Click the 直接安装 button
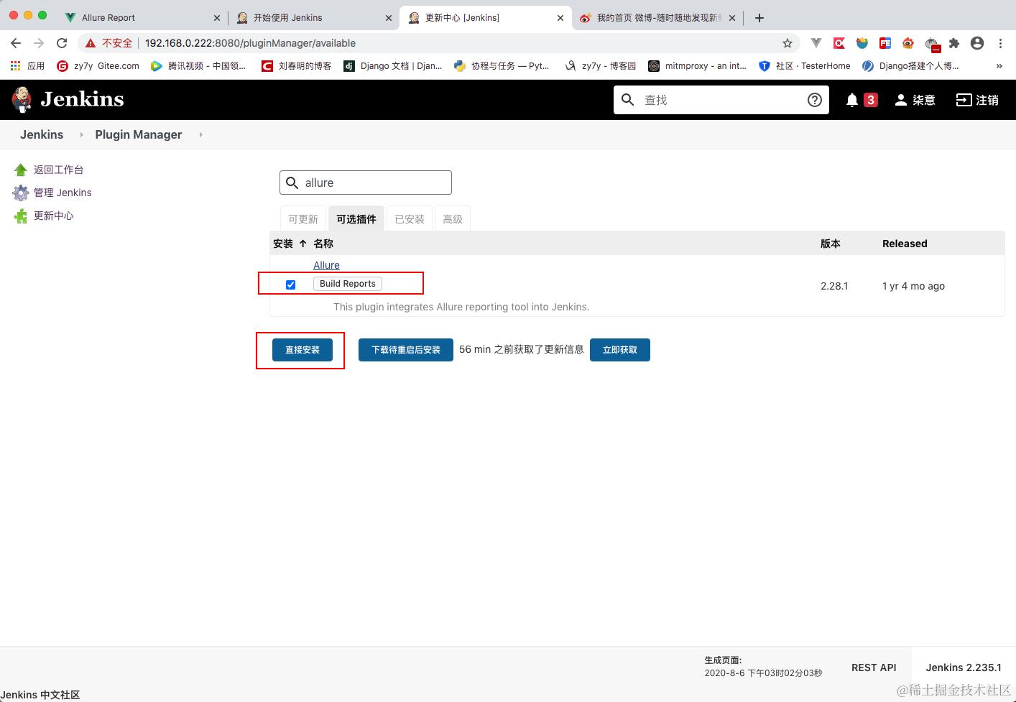 tap(303, 350)
